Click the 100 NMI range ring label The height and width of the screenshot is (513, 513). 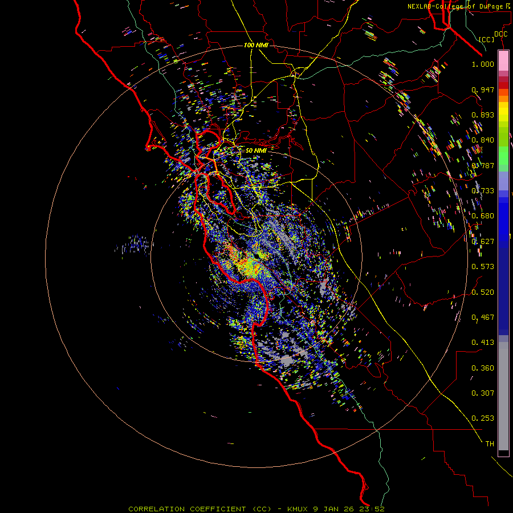coord(256,45)
